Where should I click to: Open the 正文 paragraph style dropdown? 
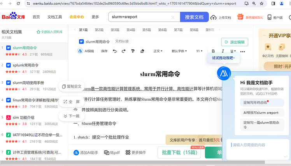[158, 51]
